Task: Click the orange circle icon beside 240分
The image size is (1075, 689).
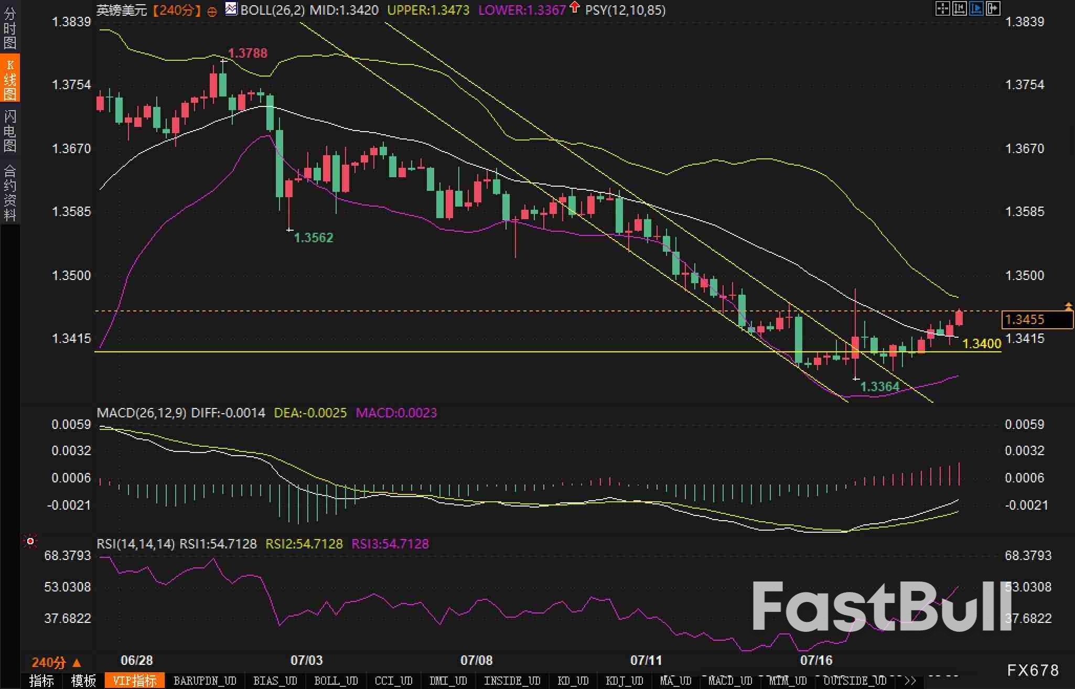Action: click(212, 12)
